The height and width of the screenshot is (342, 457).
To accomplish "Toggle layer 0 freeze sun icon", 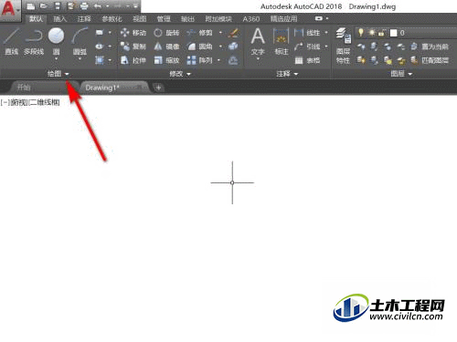I will 372,33.
